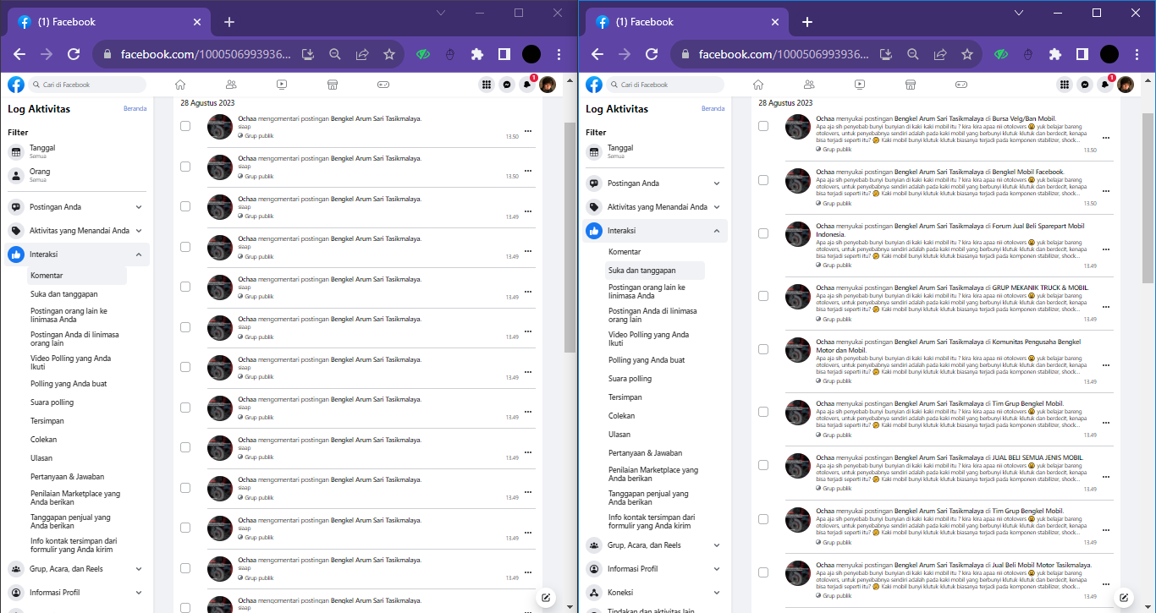
Task: Open Home icon in right window
Action: tap(758, 85)
